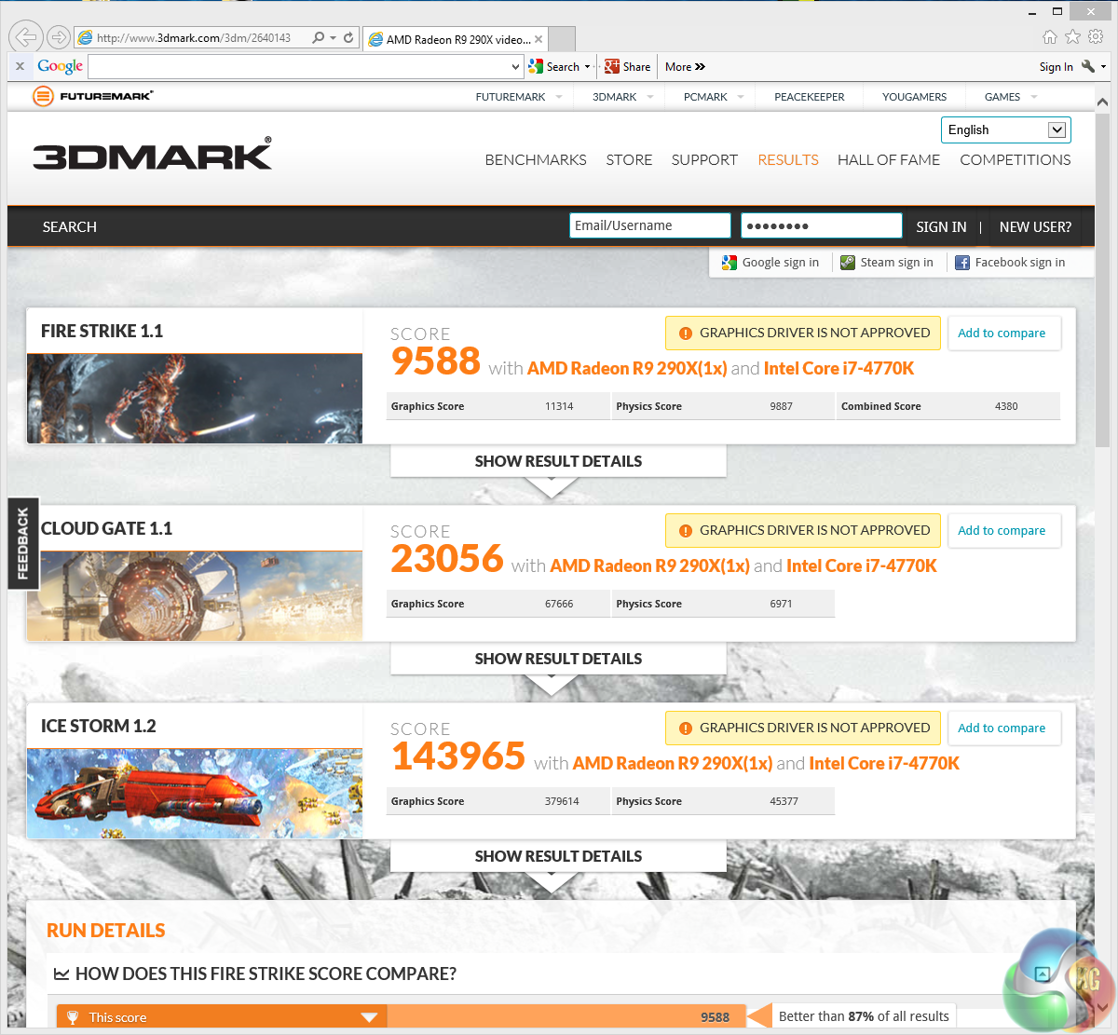Open COMPETITIONS navigation item
Viewport: 1118px width, 1035px height.
pos(1016,160)
